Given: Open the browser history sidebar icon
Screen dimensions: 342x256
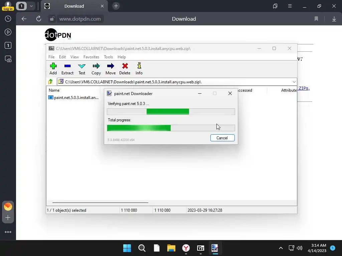Looking at the screenshot, I should (x=8, y=19).
